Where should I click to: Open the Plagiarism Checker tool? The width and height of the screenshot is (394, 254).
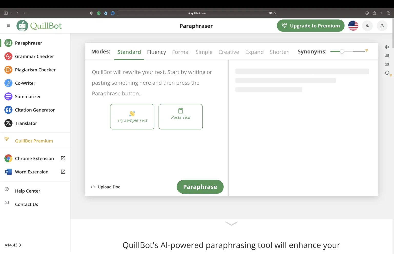coord(35,70)
